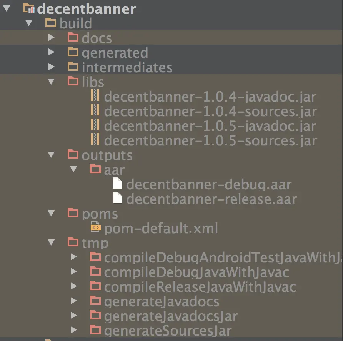Screen dimensions: 343x341
Task: Click the outputs folder icon
Action: tap(73, 155)
